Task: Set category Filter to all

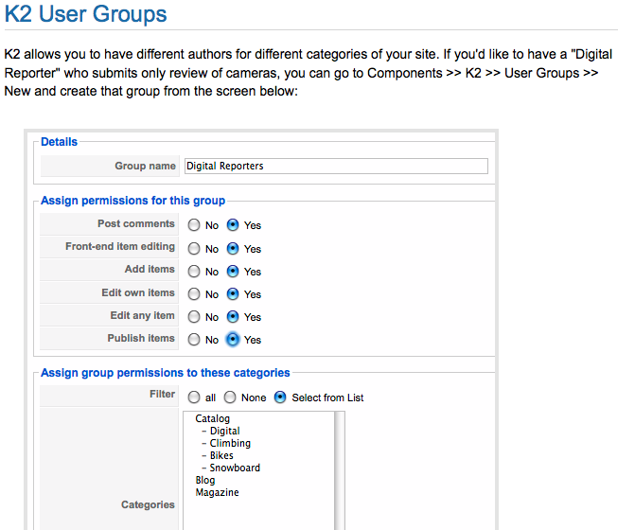Action: coord(194,397)
